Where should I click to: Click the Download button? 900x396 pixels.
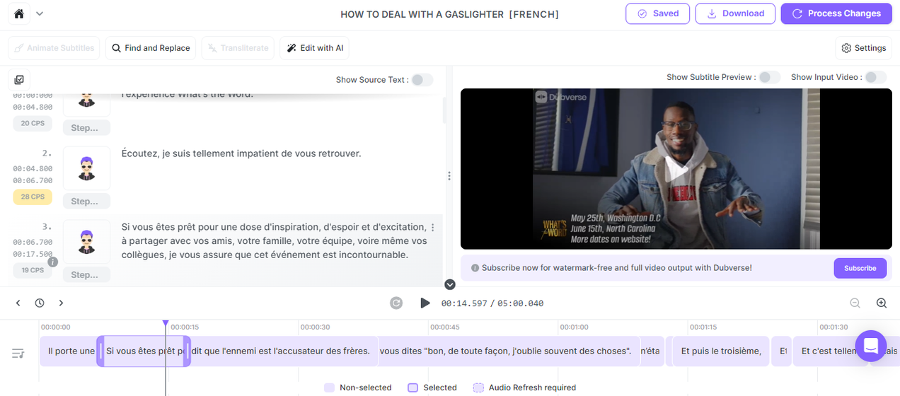pyautogui.click(x=735, y=13)
